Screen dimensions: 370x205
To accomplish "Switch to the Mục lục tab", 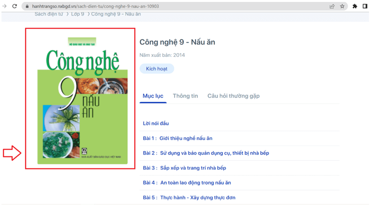I will tap(153, 96).
